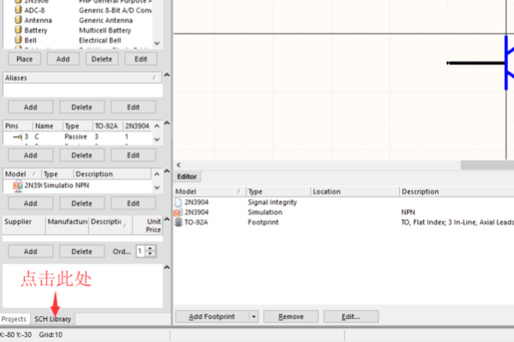Edit the selected pin
The height and width of the screenshot is (342, 514).
pos(134,155)
